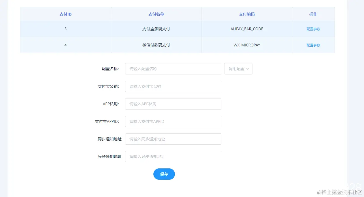The image size is (364, 197).
Task: Select the 微信付款码支付 cell
Action: pyautogui.click(x=156, y=45)
